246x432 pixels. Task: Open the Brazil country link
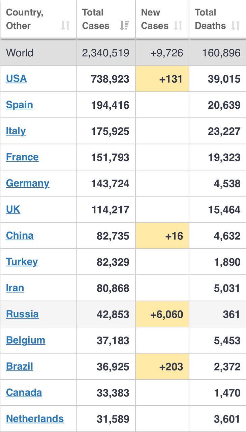pos(20,367)
